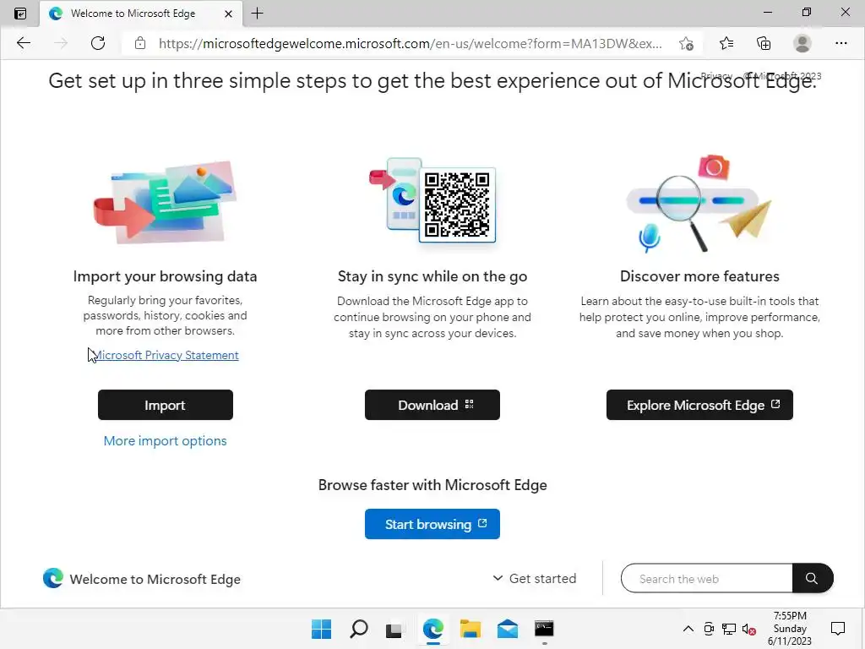The height and width of the screenshot is (649, 865).
Task: Close the Welcome to Microsoft Edge tab
Action: coord(228,14)
